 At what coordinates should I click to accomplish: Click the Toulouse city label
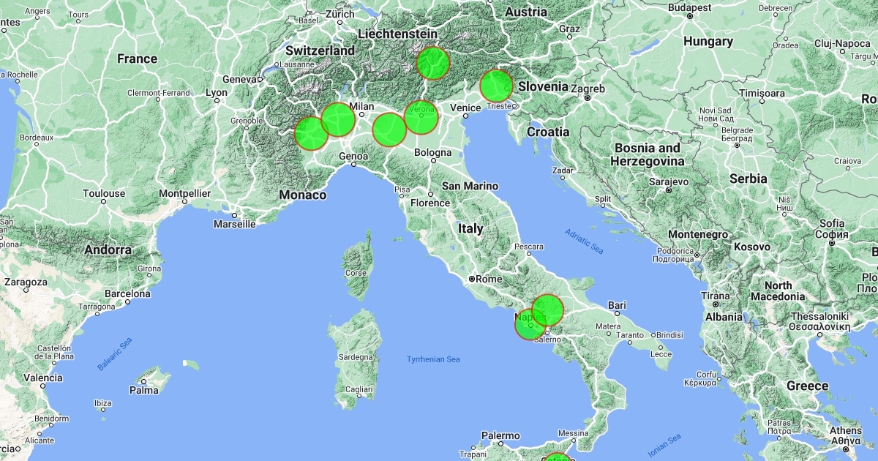(x=104, y=193)
